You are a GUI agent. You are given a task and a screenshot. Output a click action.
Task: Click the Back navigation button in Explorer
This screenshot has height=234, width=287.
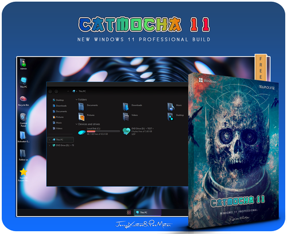pyautogui.click(x=50, y=91)
